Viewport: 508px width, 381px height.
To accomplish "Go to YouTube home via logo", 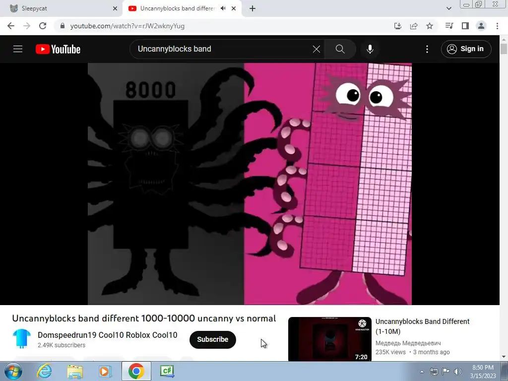I will 58,49.
